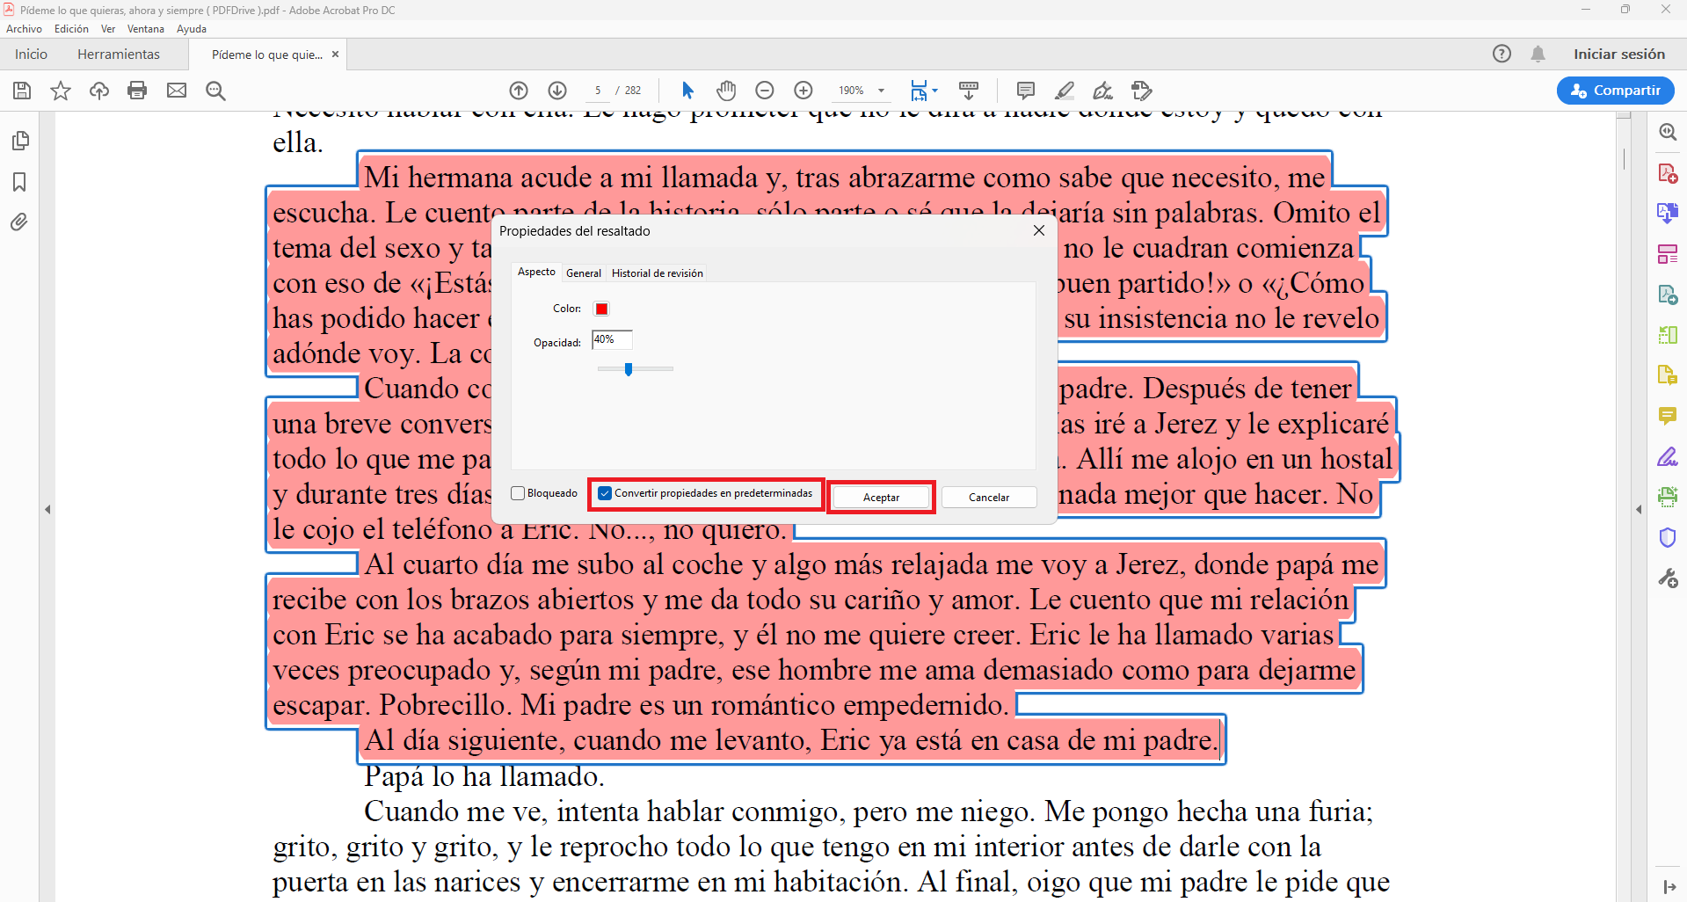This screenshot has height=902, width=1687.
Task: Open bookmarks panel
Action: pyautogui.click(x=19, y=182)
